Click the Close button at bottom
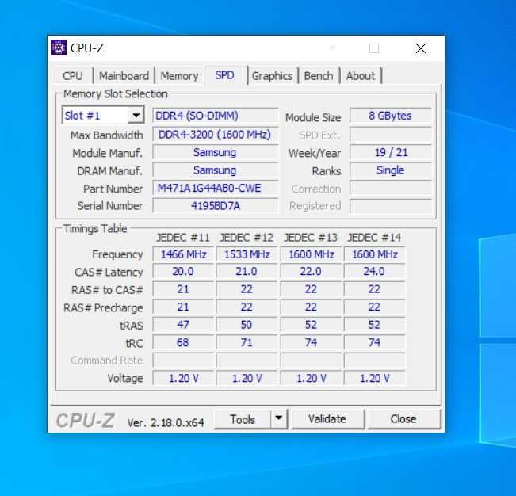The image size is (516, 496). tap(403, 419)
